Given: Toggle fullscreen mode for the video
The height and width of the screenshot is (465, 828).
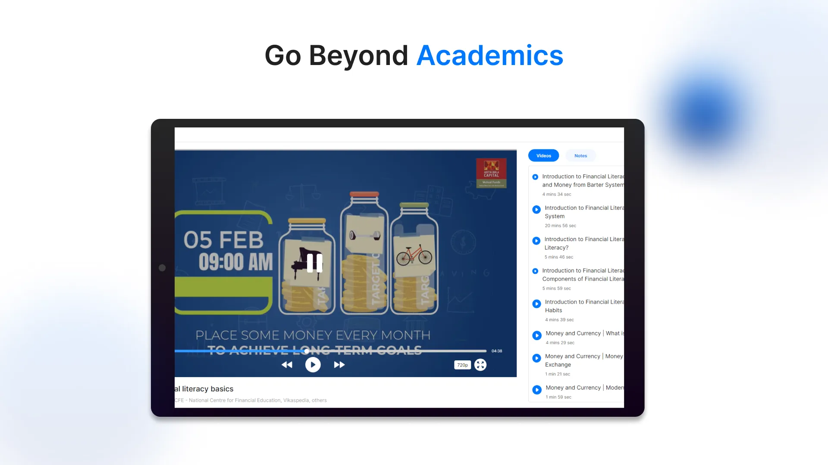Looking at the screenshot, I should pyautogui.click(x=480, y=365).
